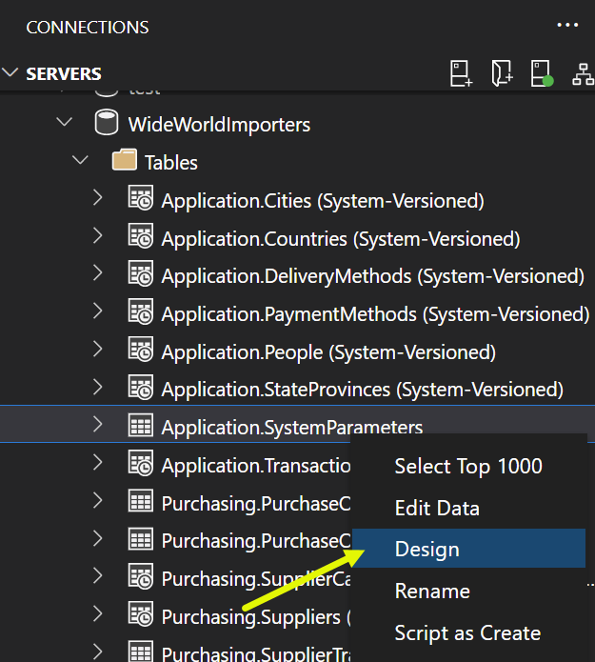
Task: Click the Application.People table icon
Action: [141, 350]
